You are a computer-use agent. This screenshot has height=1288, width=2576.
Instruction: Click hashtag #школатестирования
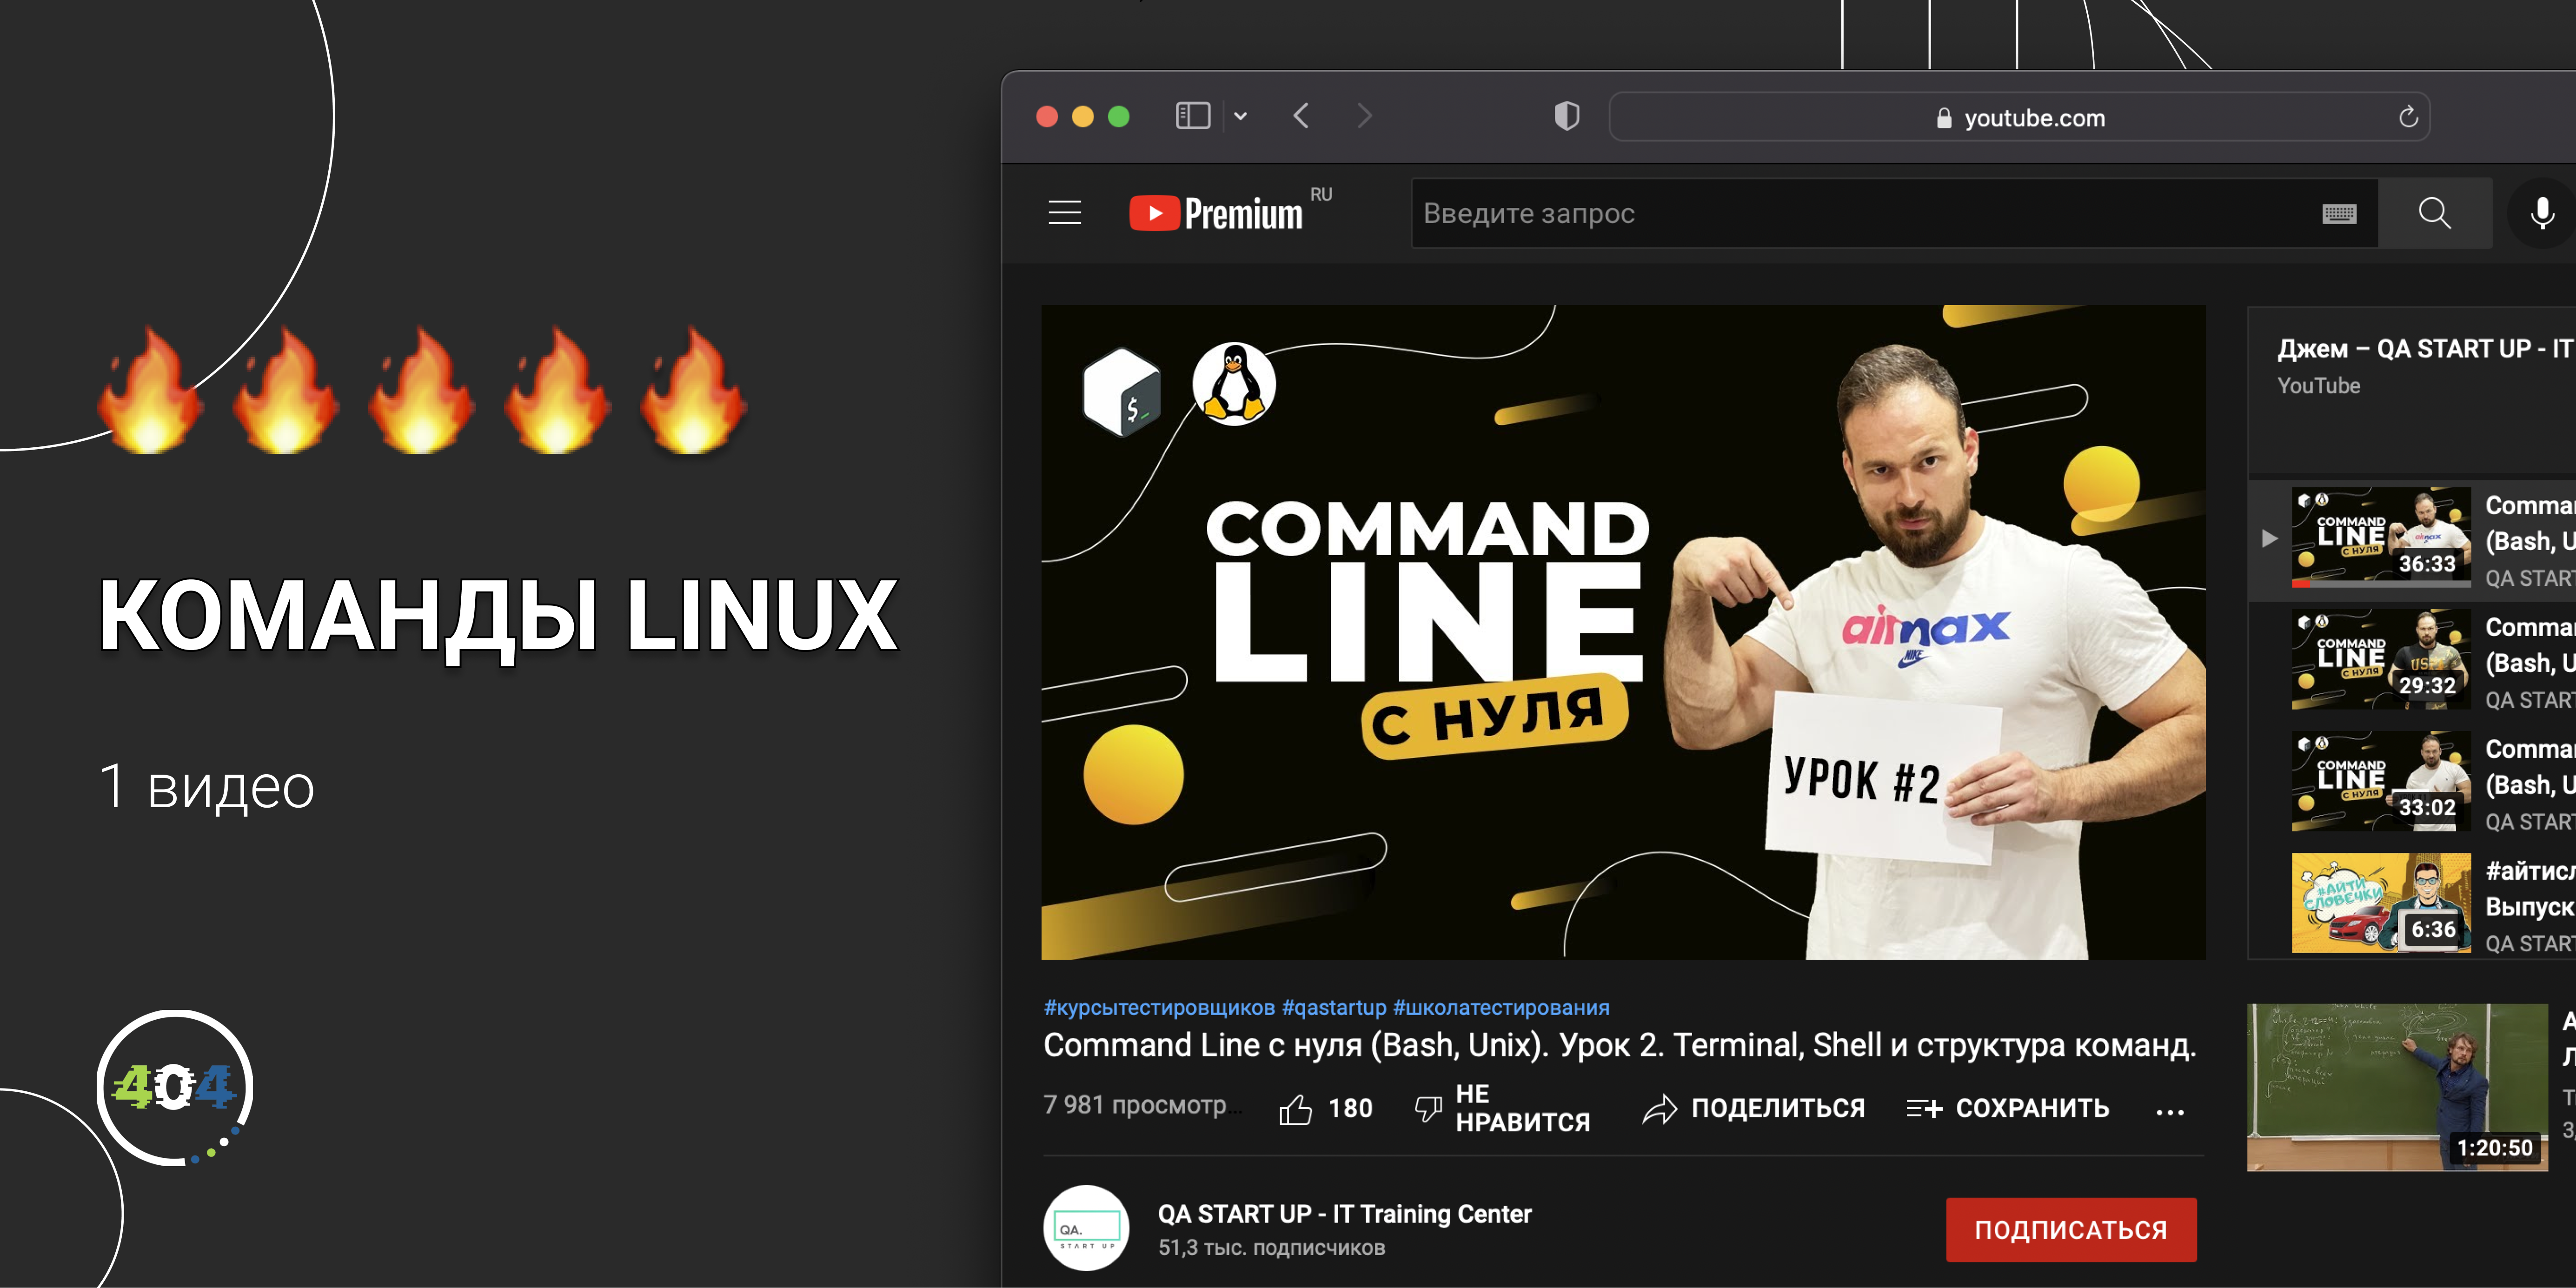point(1501,1007)
